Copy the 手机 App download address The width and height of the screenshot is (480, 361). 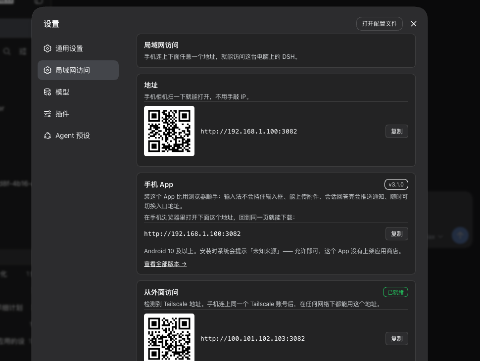tap(397, 234)
